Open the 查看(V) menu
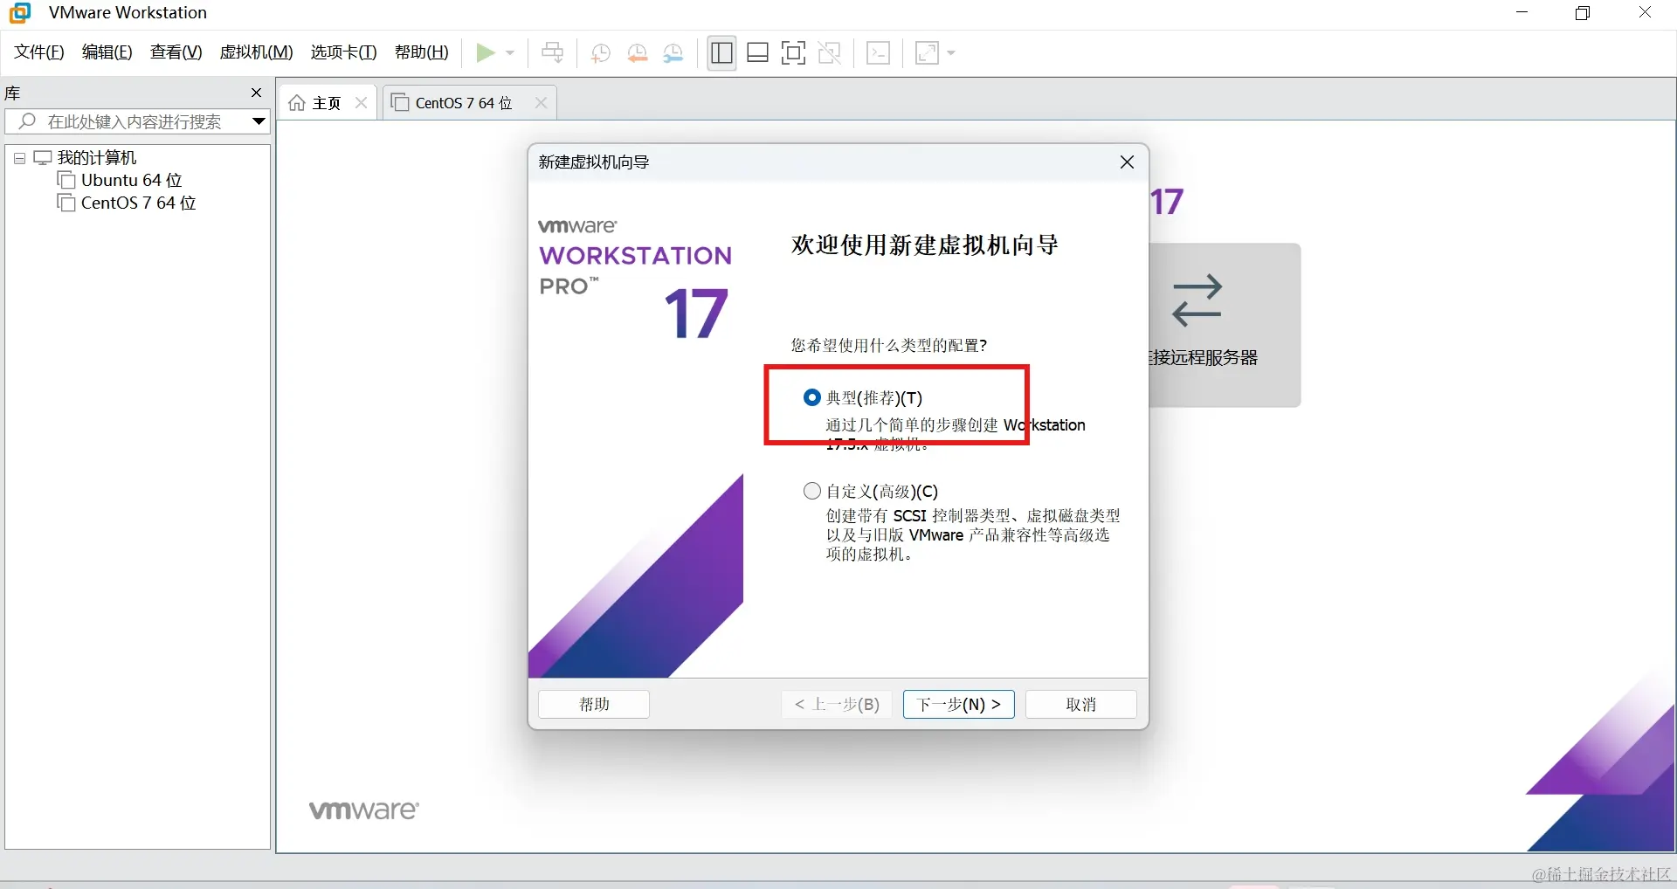This screenshot has width=1677, height=889. 176,52
